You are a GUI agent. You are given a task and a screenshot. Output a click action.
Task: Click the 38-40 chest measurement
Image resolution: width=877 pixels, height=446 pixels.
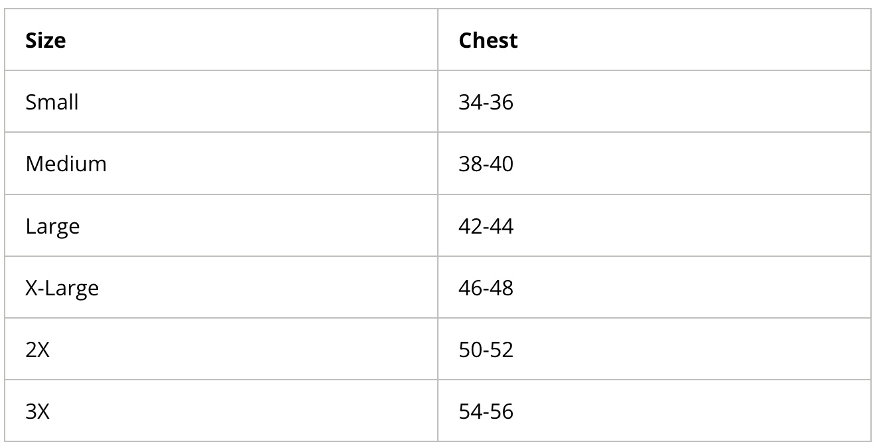tap(486, 164)
